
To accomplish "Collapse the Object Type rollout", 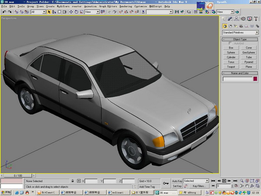I will coord(240,39).
